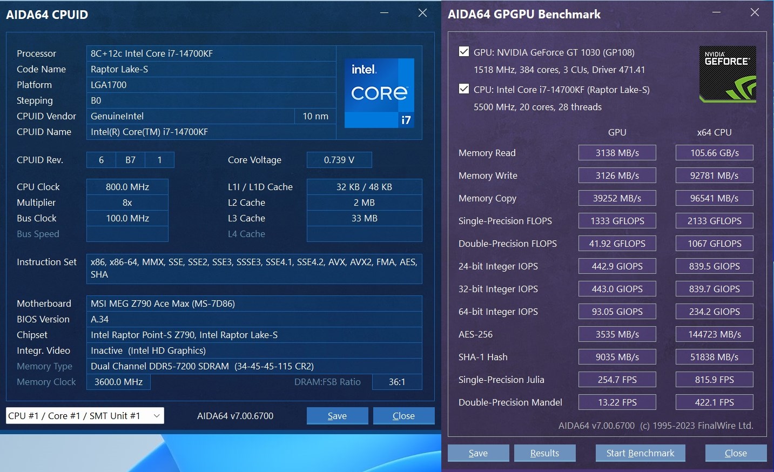Click the Motherboard field showing MSI MEG Z790

point(254,304)
